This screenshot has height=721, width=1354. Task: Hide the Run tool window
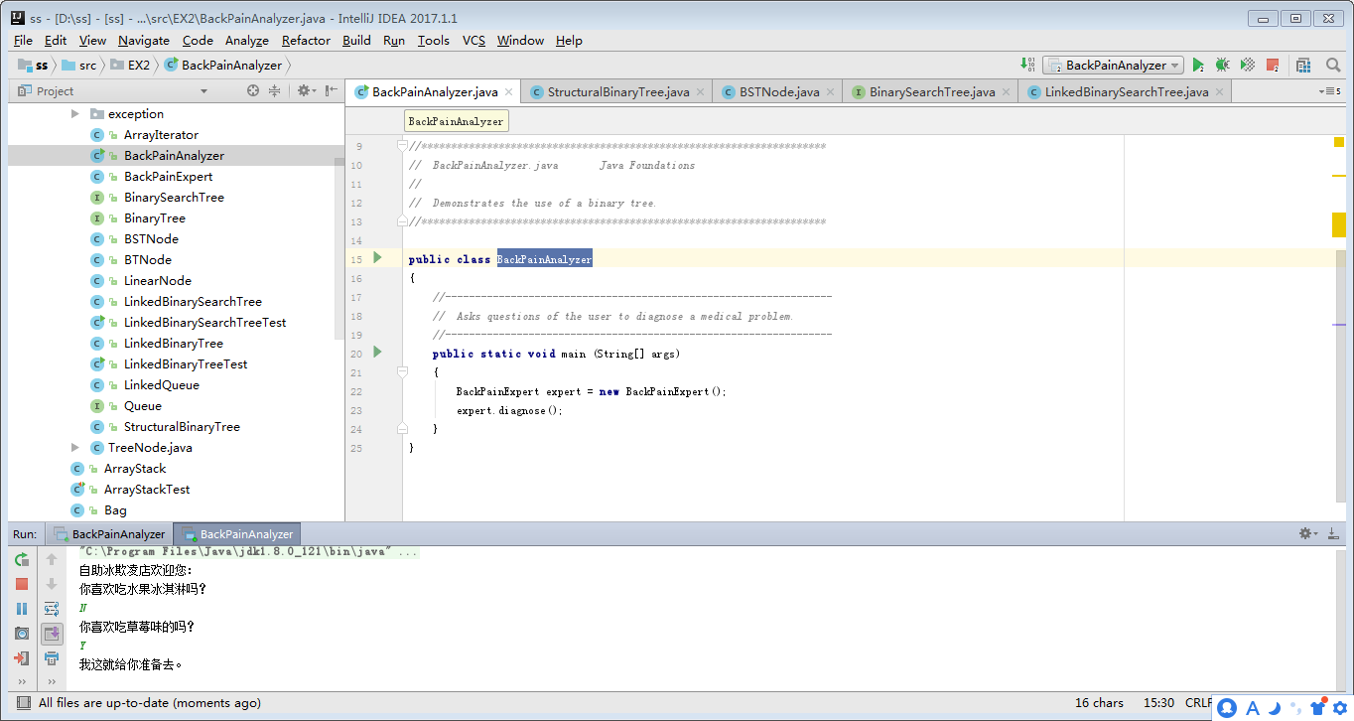coord(1332,533)
